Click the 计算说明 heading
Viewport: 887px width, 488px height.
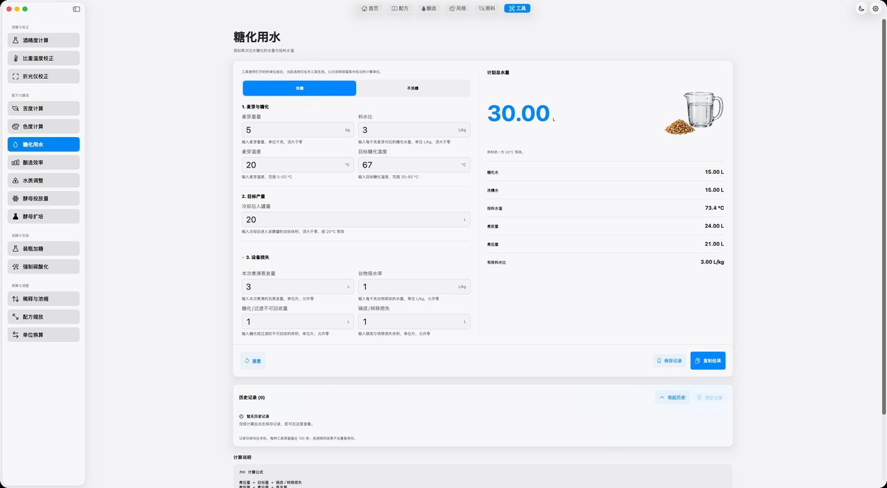click(243, 457)
